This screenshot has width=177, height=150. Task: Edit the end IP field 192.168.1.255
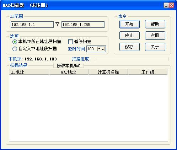pos(83,25)
